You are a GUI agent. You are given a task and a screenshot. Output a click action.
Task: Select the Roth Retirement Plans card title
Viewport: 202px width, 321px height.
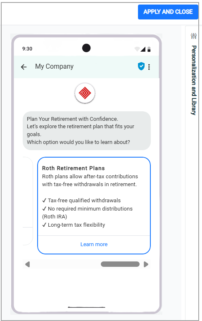click(x=74, y=168)
